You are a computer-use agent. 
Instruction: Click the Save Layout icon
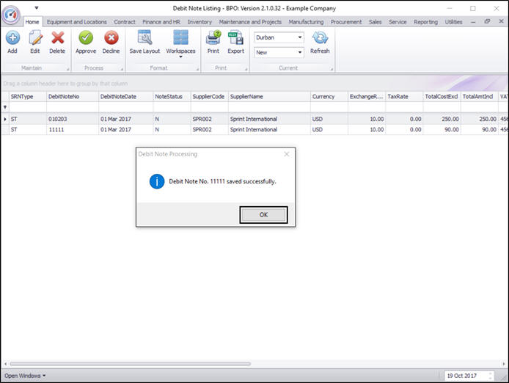click(144, 37)
